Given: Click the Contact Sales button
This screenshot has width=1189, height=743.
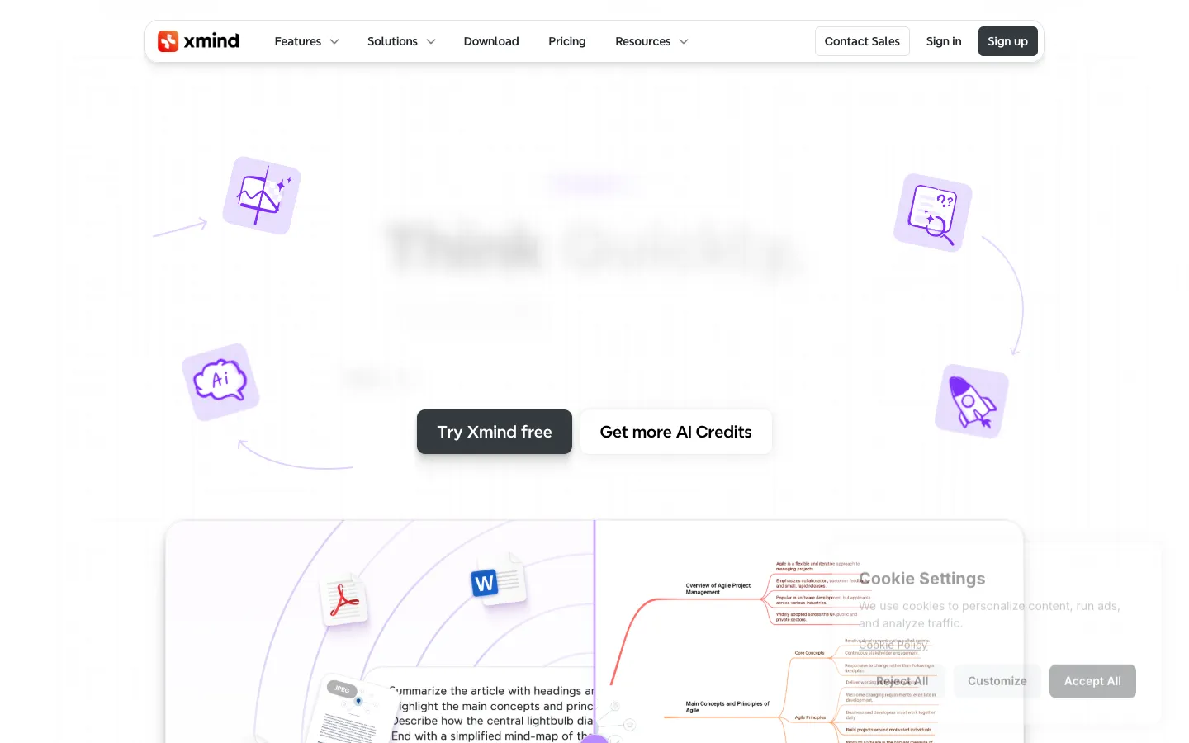Looking at the screenshot, I should (862, 41).
